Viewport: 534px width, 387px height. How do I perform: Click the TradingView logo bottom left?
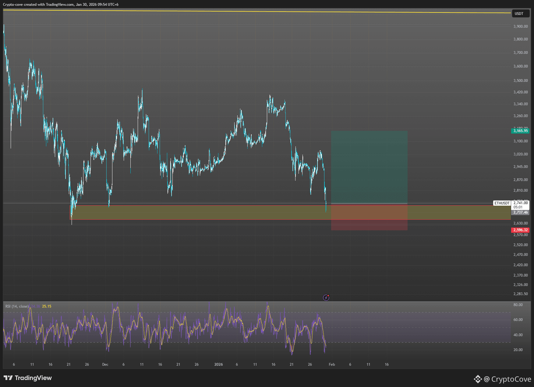click(x=27, y=378)
